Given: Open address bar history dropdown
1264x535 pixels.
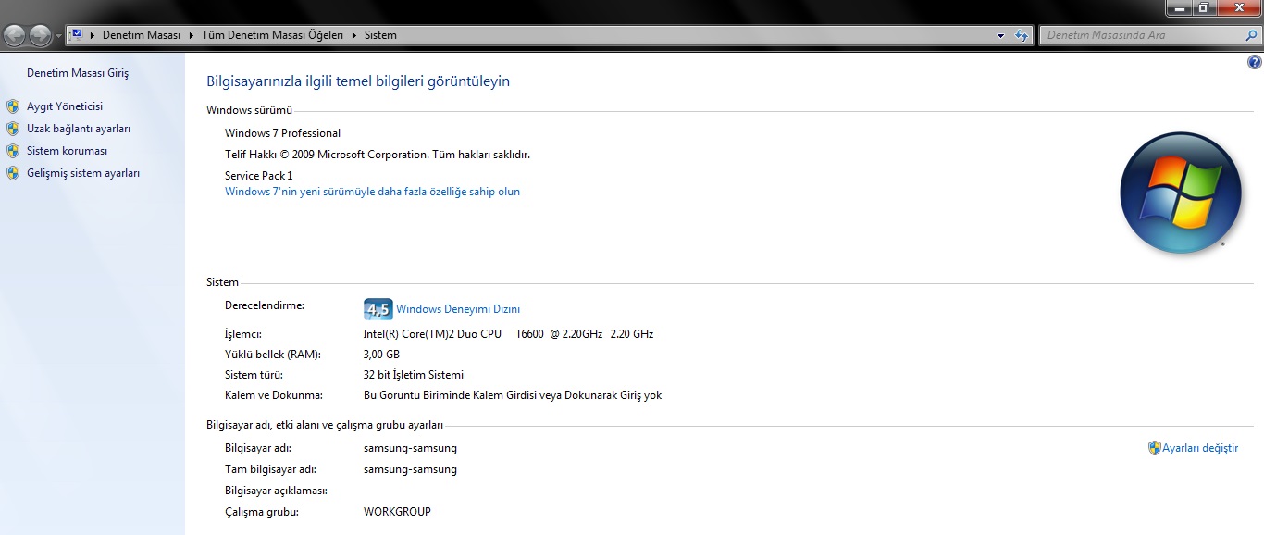Looking at the screenshot, I should (x=1001, y=35).
